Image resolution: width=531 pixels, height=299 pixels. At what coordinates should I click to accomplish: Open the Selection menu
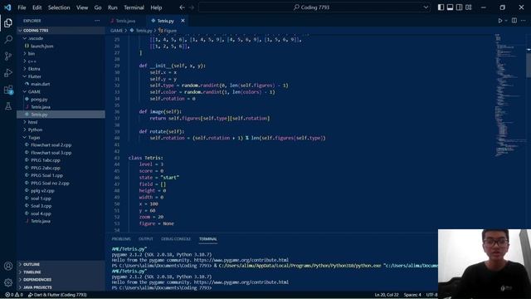pyautogui.click(x=59, y=7)
